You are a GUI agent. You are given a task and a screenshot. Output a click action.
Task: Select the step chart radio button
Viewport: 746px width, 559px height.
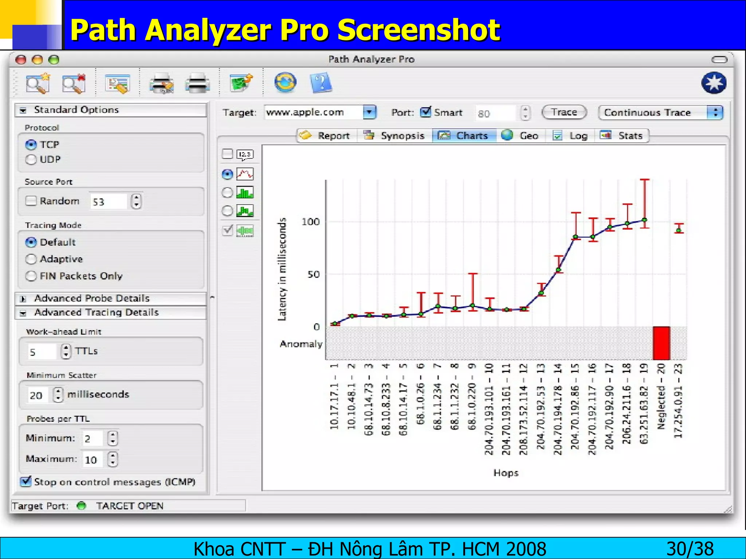coord(227,211)
